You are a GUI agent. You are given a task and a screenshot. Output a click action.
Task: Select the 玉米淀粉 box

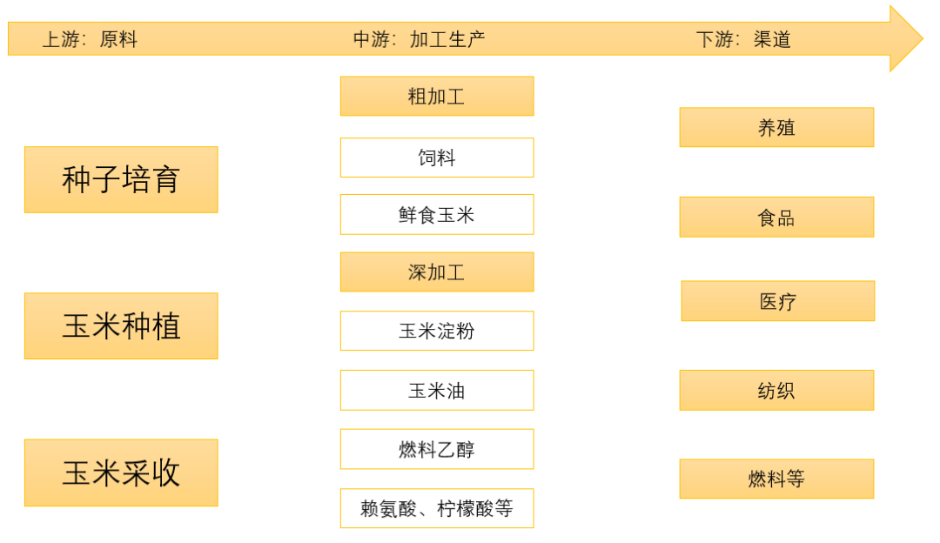(436, 331)
